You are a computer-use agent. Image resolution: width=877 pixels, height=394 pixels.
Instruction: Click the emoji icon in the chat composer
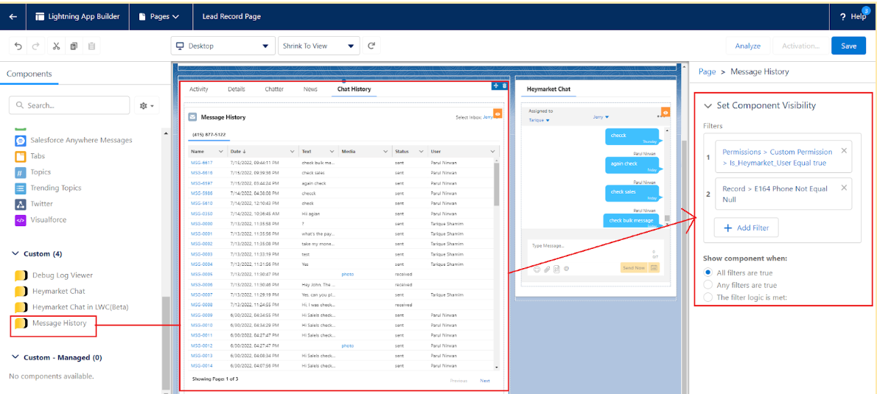point(537,269)
